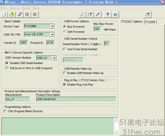Open the File menu
Screen dimensions: 165x136
click(x=4, y=8)
